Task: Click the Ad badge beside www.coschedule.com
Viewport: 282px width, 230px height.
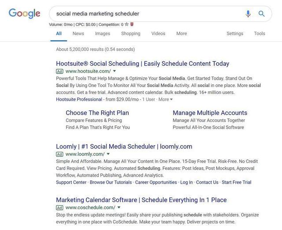Action: coord(59,207)
